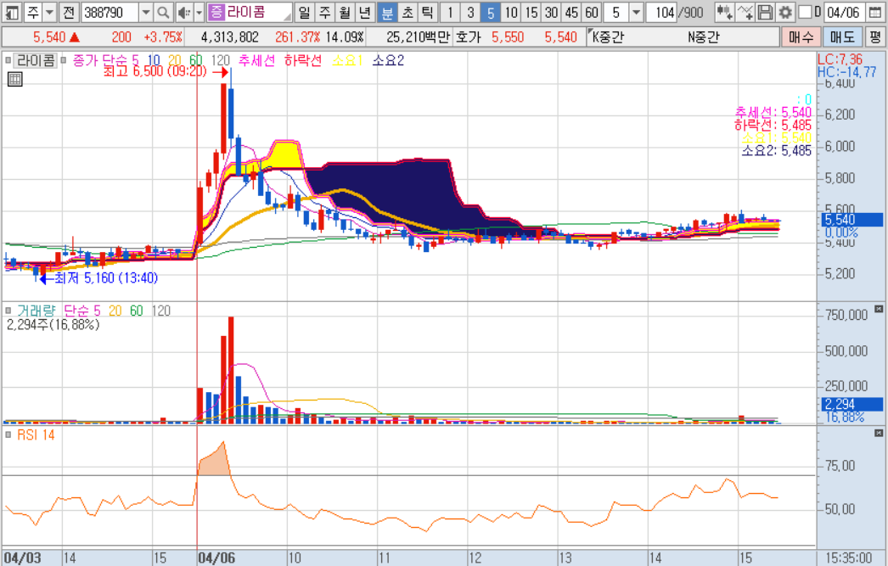Open the data grid icon under 라이콤 label

tap(14, 79)
